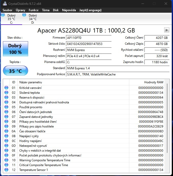This screenshot has width=173, height=176.
Task: Select the Dostupná náhradní prahová hodnota row
Action: pyautogui.click(x=84, y=102)
